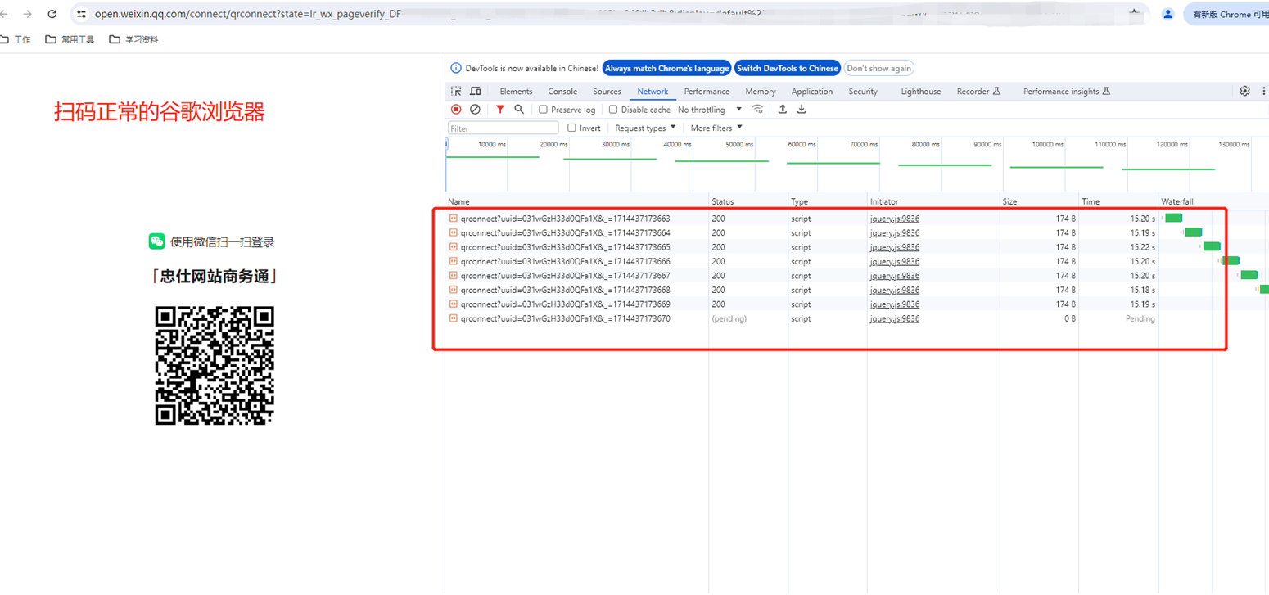1269x595 pixels.
Task: Open DevTools settings gear
Action: coord(1244,91)
